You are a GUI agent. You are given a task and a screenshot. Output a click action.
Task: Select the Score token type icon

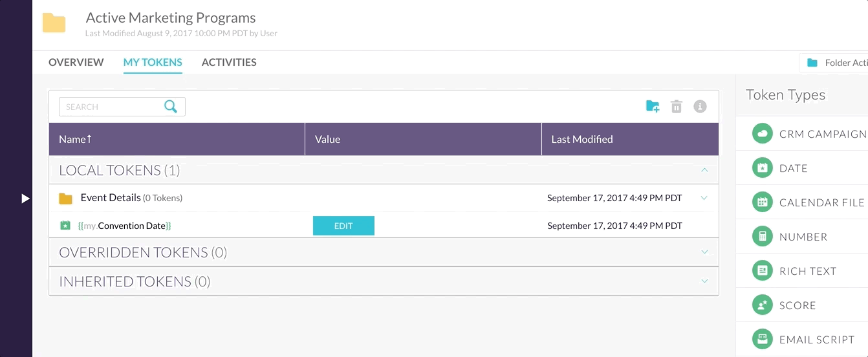click(x=763, y=305)
